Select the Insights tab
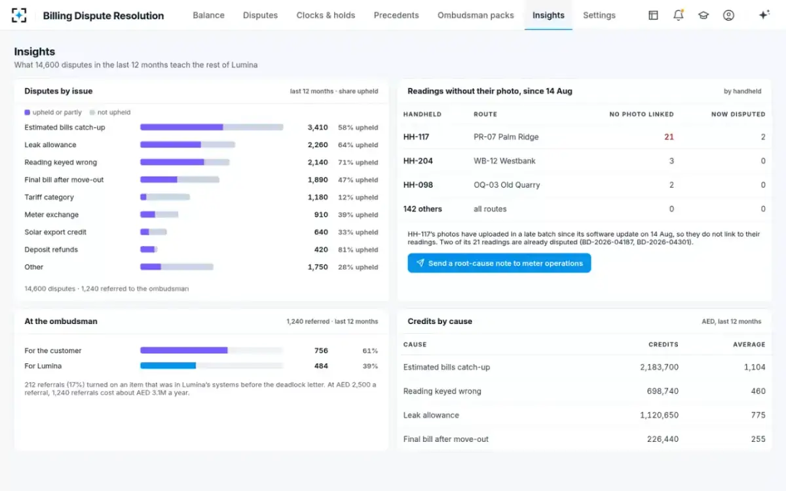 coord(548,15)
